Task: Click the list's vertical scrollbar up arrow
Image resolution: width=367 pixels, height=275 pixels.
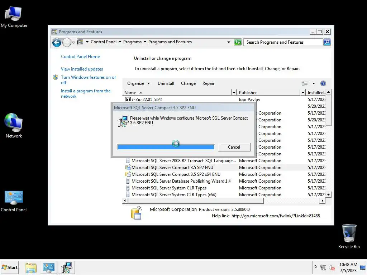Action: (x=328, y=92)
